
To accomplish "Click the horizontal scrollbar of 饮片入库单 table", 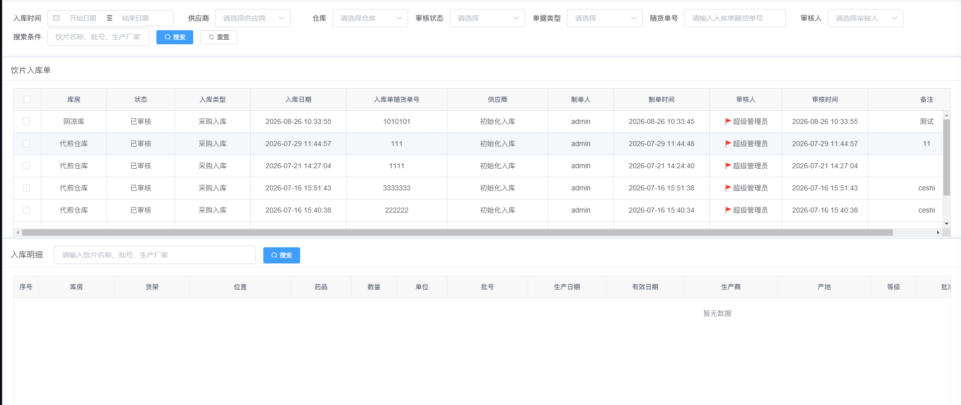I will pos(457,233).
